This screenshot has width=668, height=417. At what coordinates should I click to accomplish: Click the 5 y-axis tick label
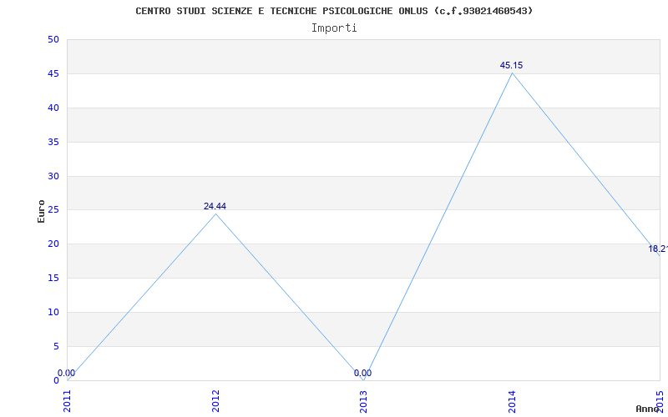(56, 346)
